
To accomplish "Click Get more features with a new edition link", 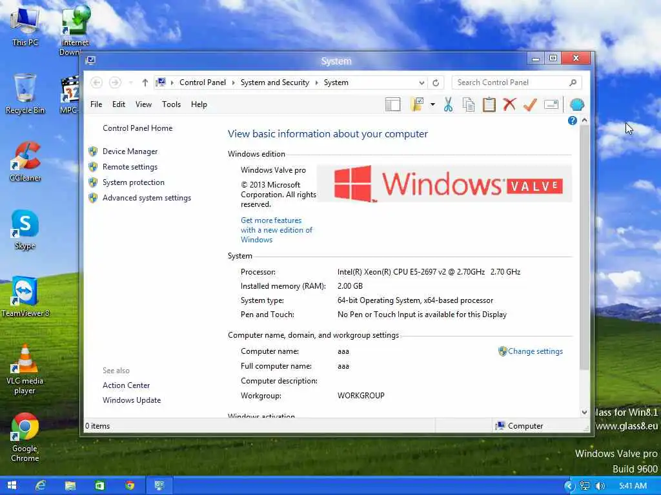I will 276,230.
